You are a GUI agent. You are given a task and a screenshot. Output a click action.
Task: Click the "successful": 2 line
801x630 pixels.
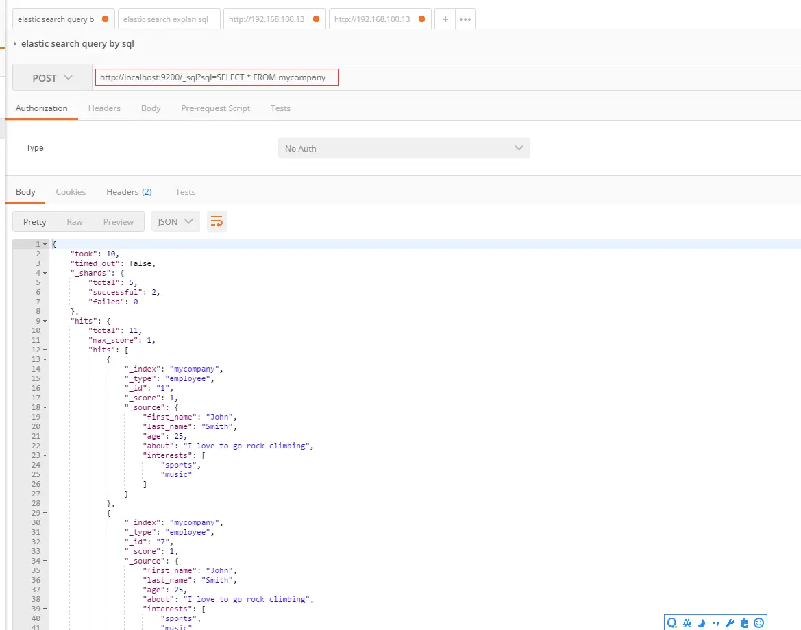(124, 292)
